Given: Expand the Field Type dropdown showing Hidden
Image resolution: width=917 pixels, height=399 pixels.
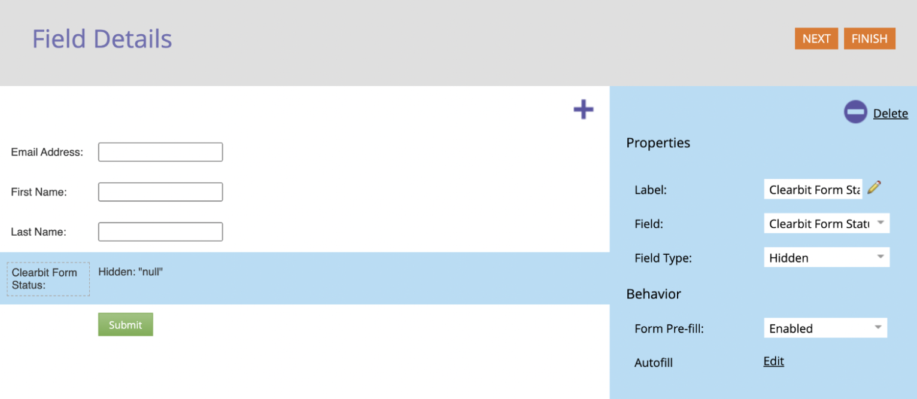Looking at the screenshot, I should click(827, 257).
